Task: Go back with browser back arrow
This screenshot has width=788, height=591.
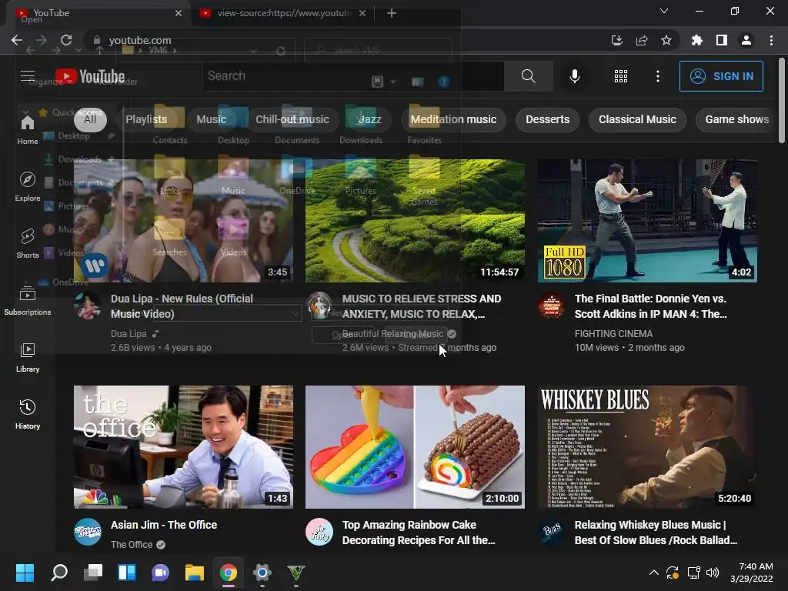Action: (x=17, y=40)
